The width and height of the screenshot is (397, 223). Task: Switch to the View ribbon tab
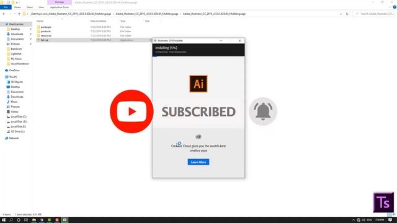42,7
